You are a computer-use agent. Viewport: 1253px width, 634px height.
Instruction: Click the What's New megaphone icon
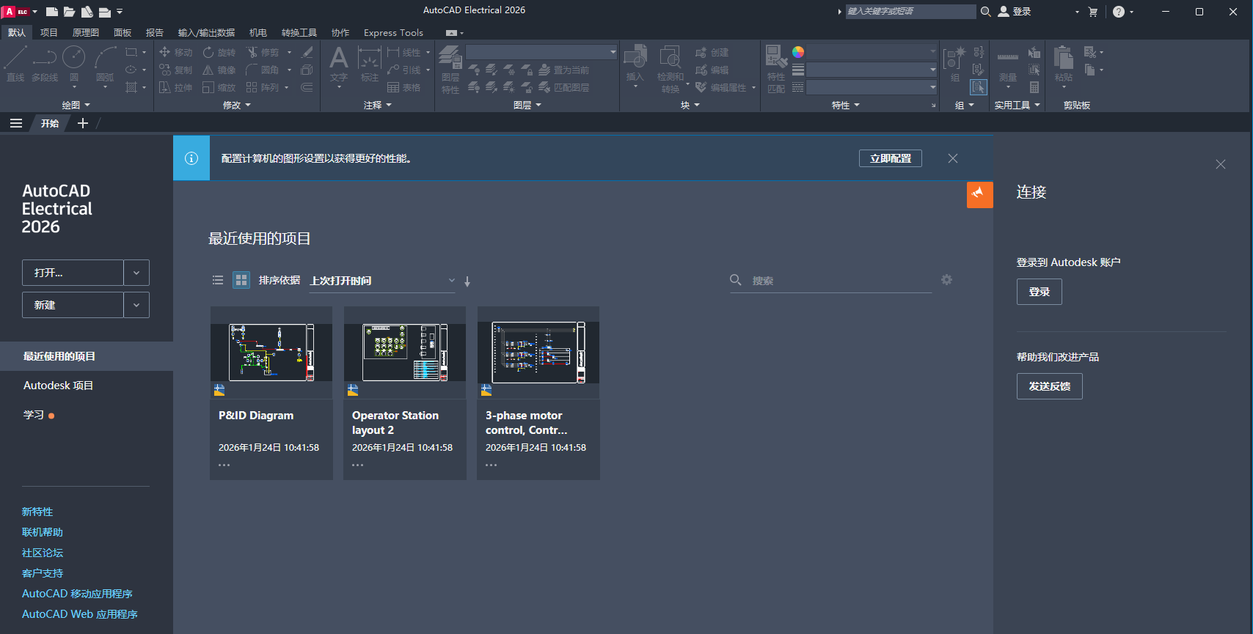click(x=979, y=194)
